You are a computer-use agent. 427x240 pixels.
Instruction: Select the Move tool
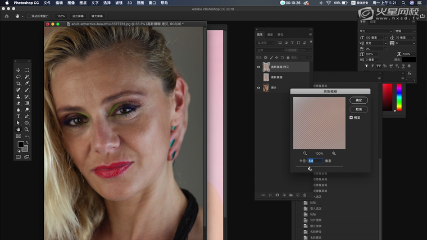[18, 70]
